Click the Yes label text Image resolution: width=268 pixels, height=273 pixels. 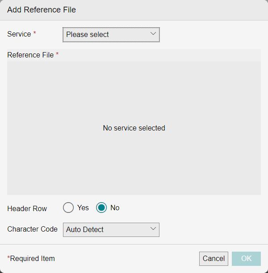click(x=83, y=208)
